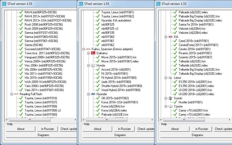Click STool app icon in right window title
Screen dimensions: 232x145
click(158, 4)
